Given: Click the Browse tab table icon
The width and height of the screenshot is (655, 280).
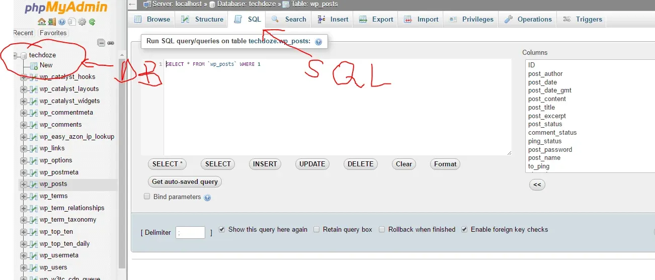Looking at the screenshot, I should (138, 20).
